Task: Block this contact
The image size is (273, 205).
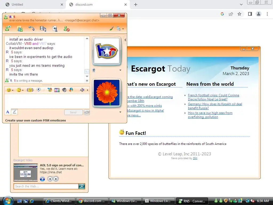Action: [x=66, y=29]
